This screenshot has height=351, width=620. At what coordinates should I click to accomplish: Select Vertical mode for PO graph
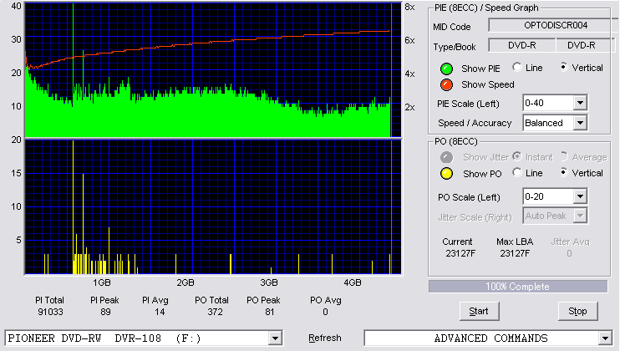(x=564, y=172)
